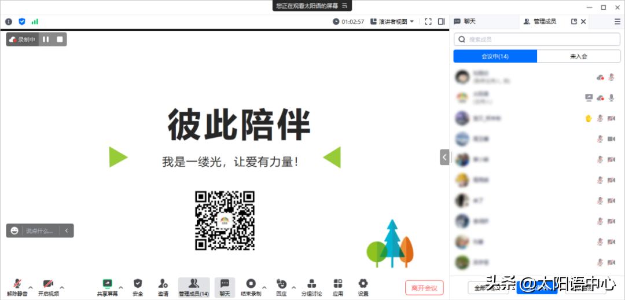The width and height of the screenshot is (625, 300).
Task: Pause the cloud recording
Action: click(46, 39)
